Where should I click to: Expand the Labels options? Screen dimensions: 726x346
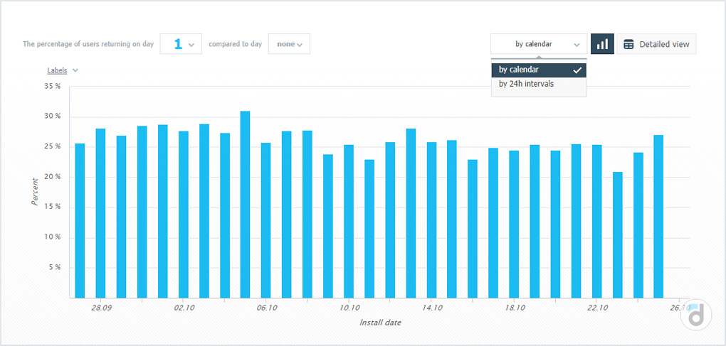click(x=75, y=70)
